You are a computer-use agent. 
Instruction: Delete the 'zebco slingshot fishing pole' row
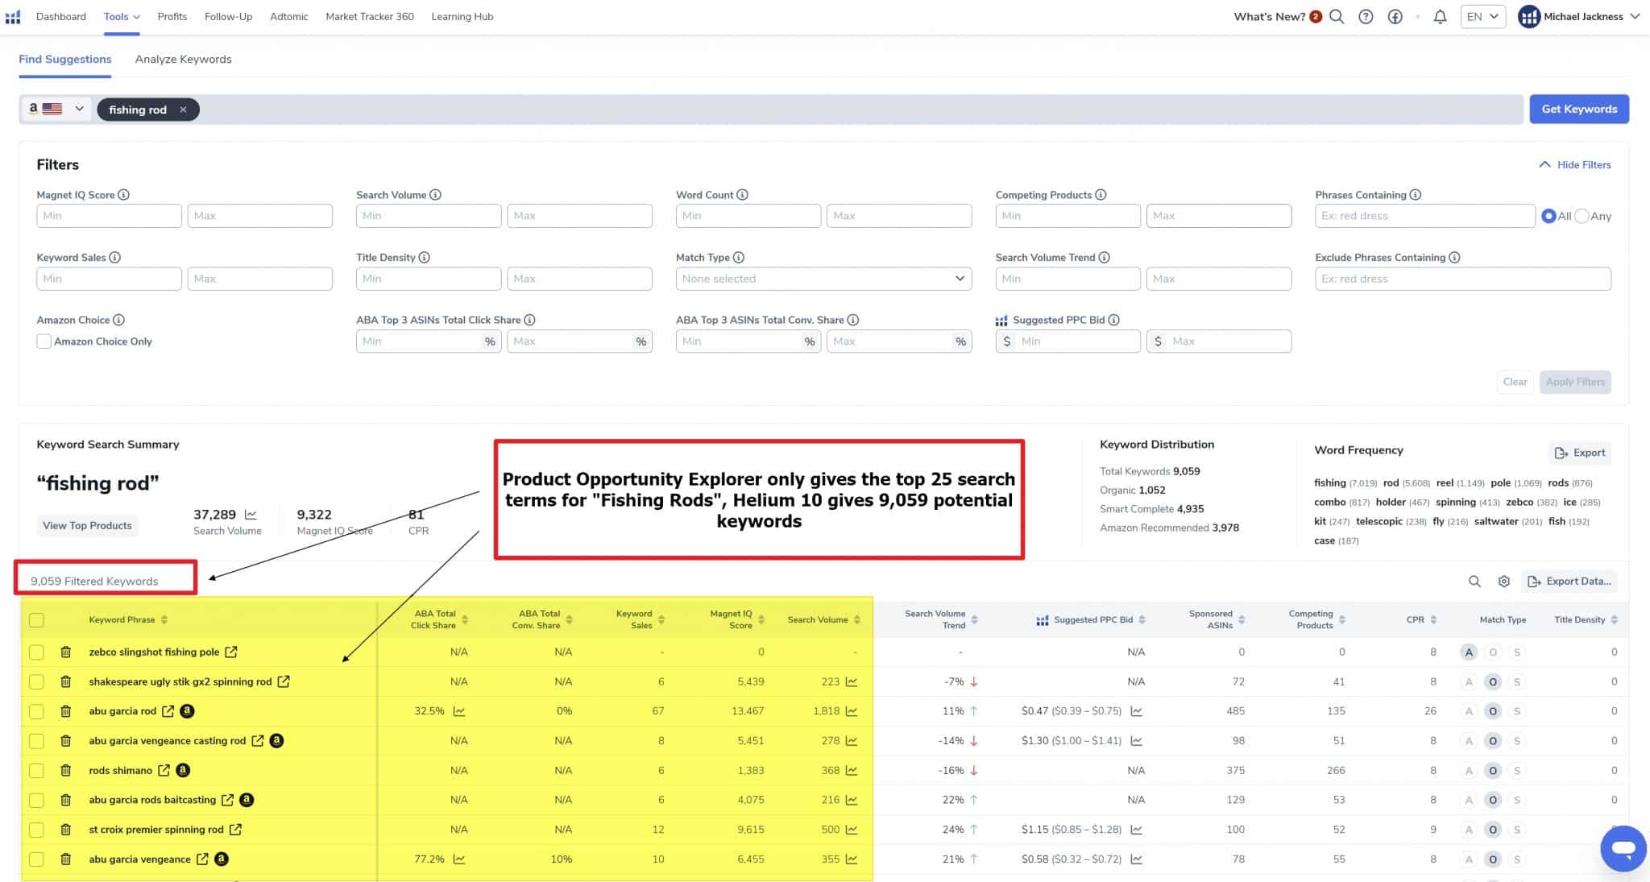66,652
